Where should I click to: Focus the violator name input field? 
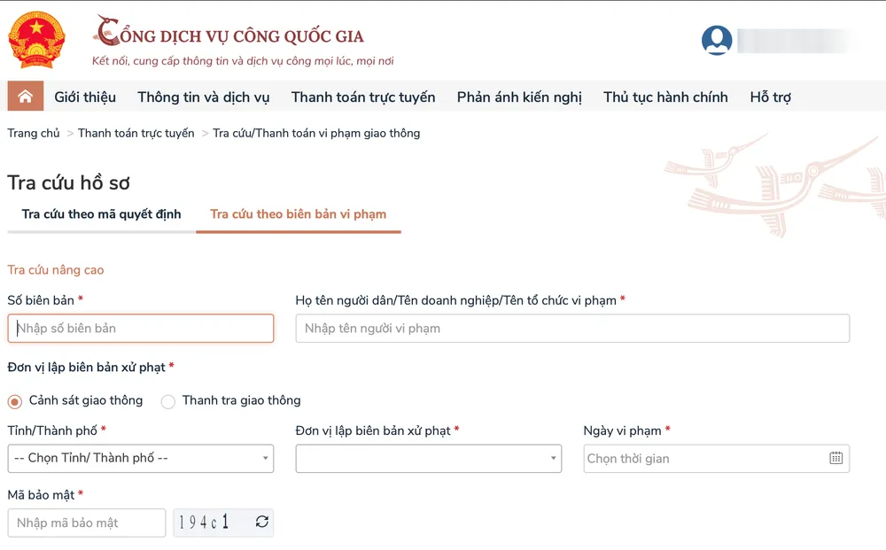(x=572, y=329)
